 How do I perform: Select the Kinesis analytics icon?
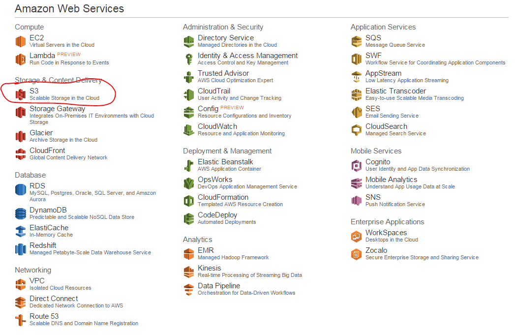[189, 272]
